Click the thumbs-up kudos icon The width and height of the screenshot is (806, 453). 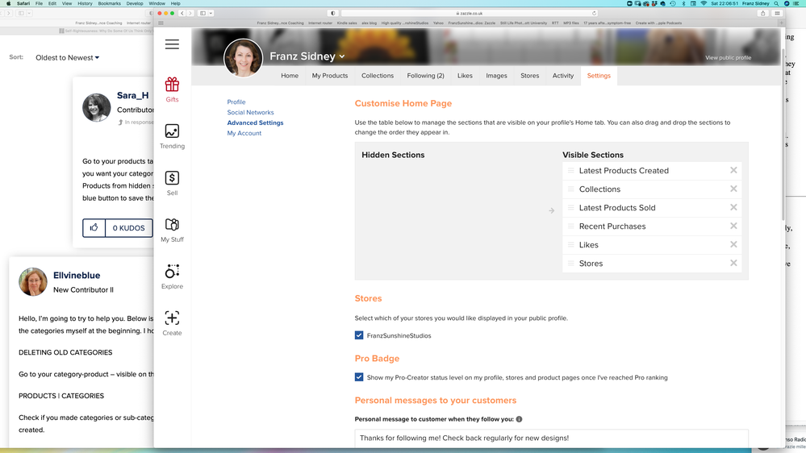(x=94, y=228)
